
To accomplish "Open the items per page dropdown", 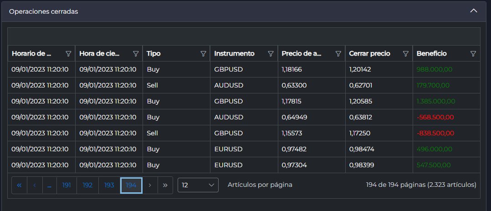I will (x=198, y=185).
